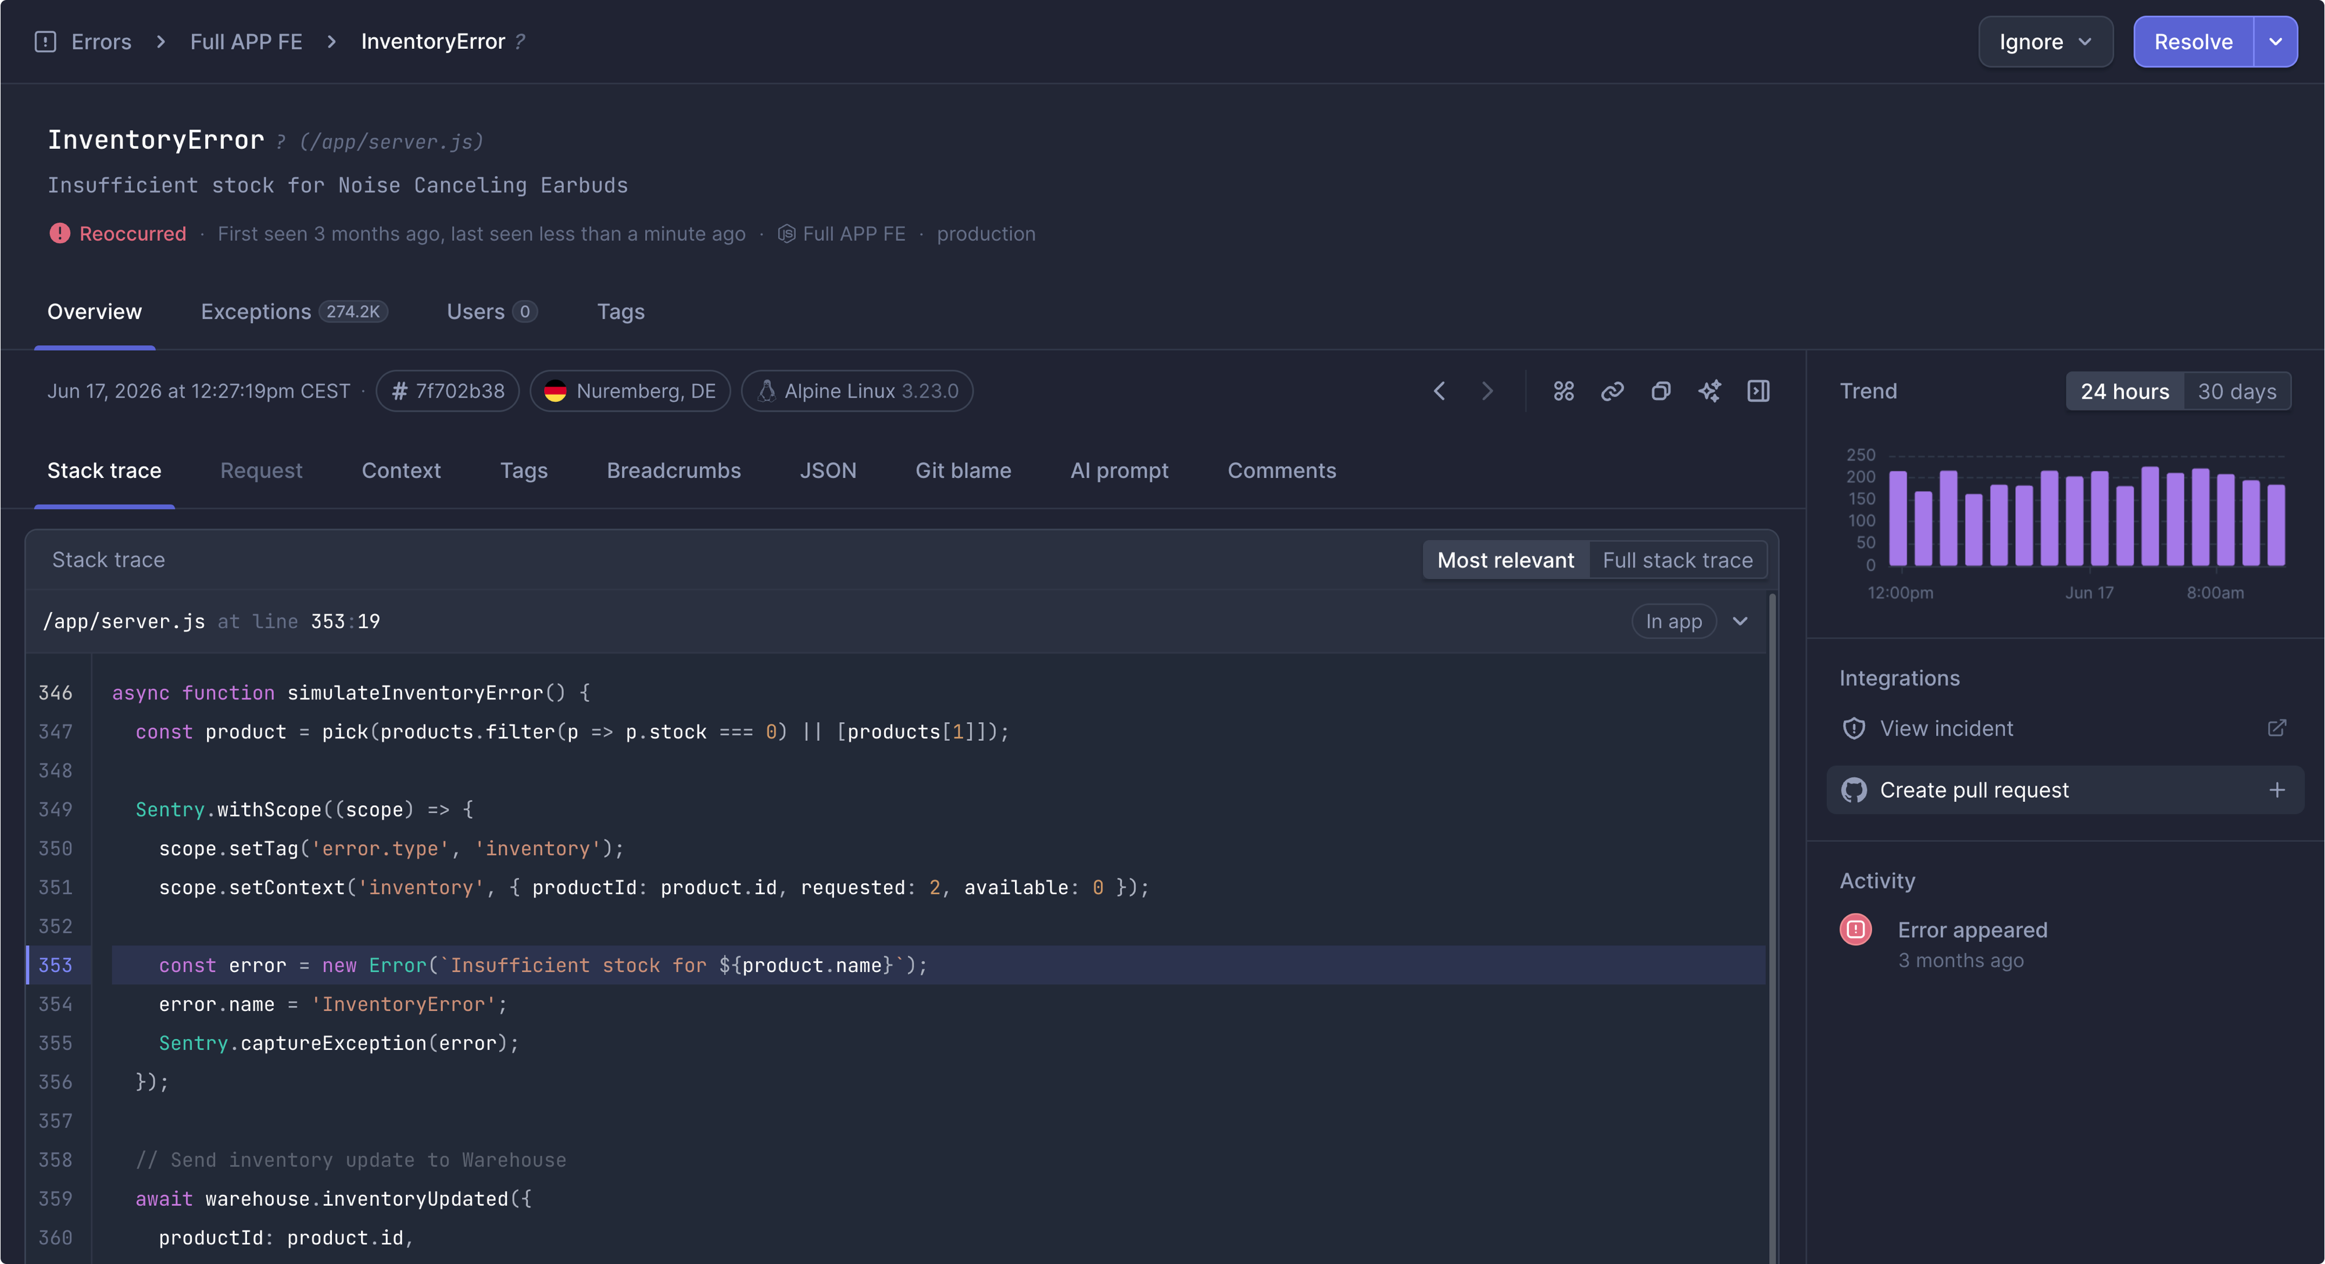The height and width of the screenshot is (1264, 2325).
Task: Collapse the /app/server.js frame chevron
Action: 1740,621
